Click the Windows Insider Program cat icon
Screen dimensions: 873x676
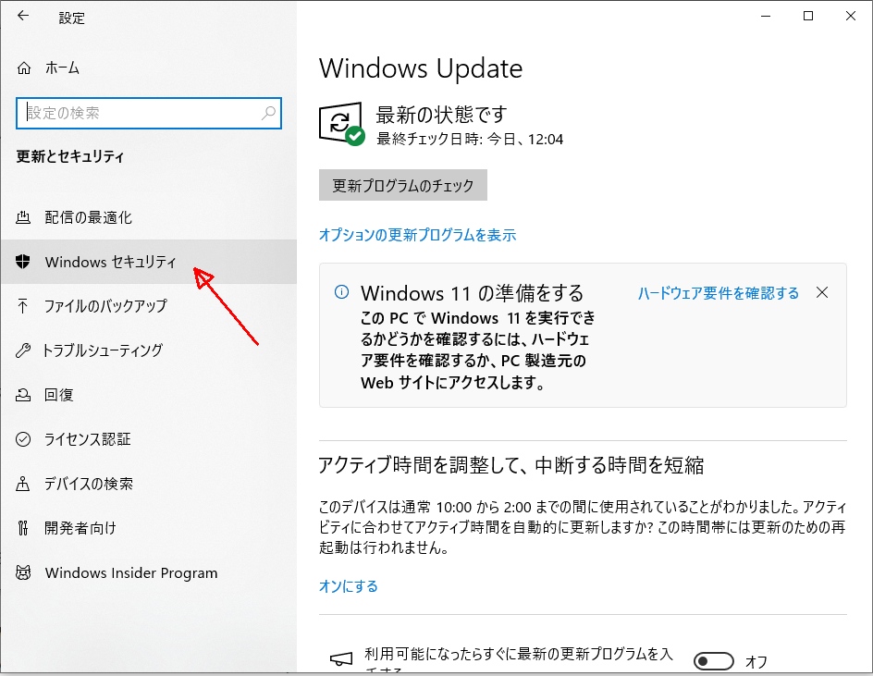tap(24, 572)
